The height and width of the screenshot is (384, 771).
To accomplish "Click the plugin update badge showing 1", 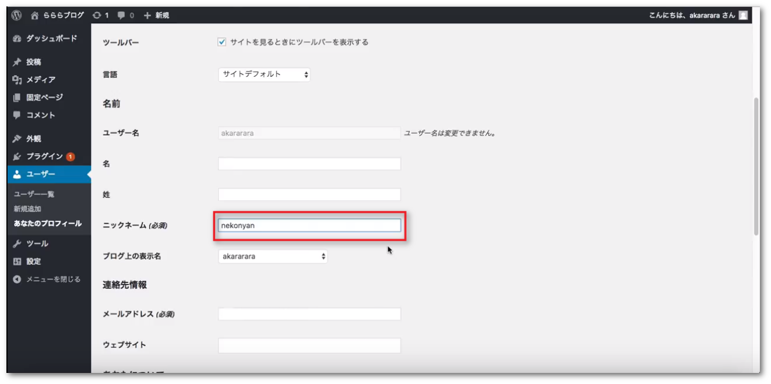I will click(x=71, y=157).
